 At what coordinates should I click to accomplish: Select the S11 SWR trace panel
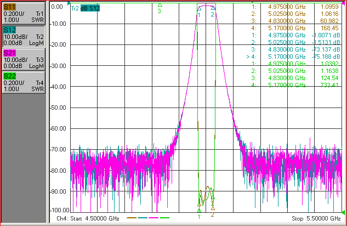[24, 13]
